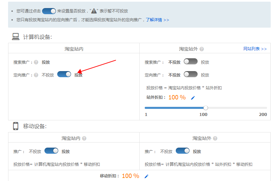Open help tooltip for computer 淘宝站外 header
271x181 pixels.
202,49
